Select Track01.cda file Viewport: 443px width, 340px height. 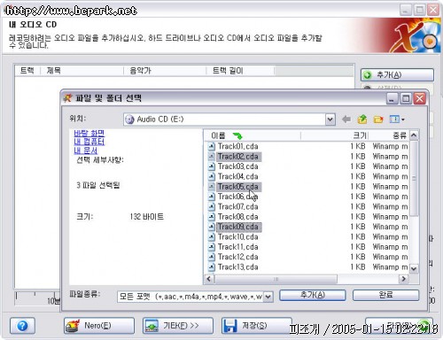tap(238, 146)
